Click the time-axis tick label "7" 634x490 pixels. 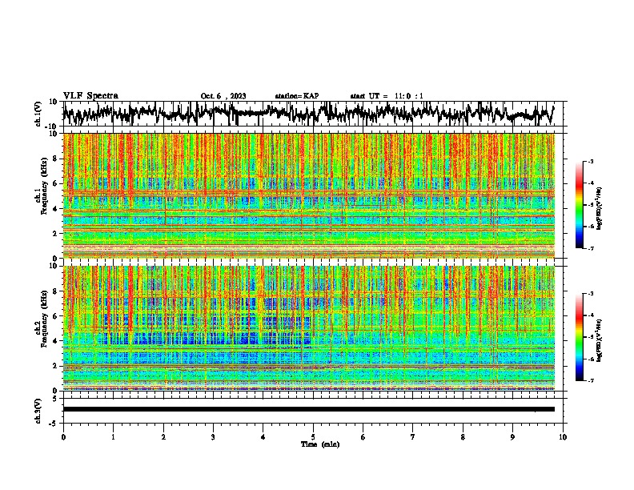413,437
